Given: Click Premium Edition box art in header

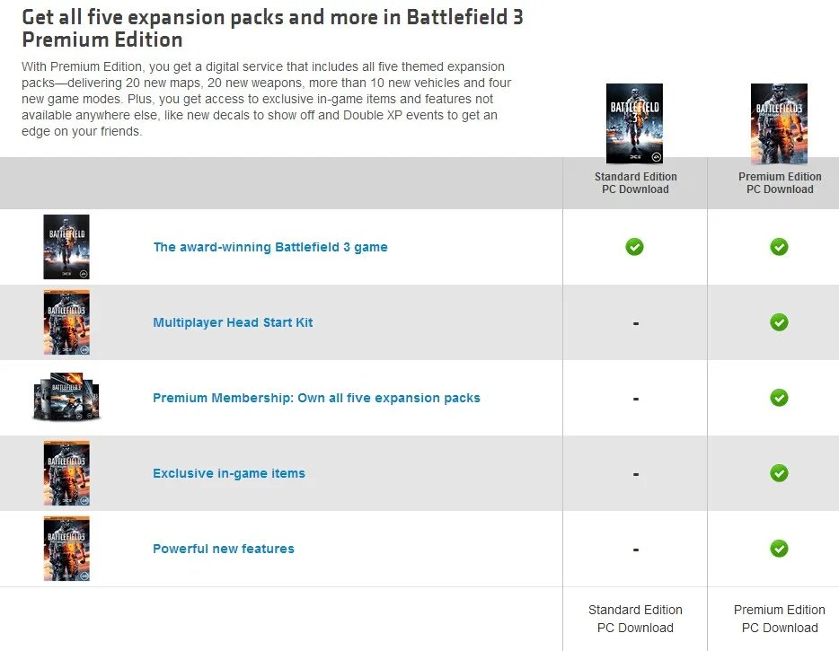Looking at the screenshot, I should click(x=779, y=123).
